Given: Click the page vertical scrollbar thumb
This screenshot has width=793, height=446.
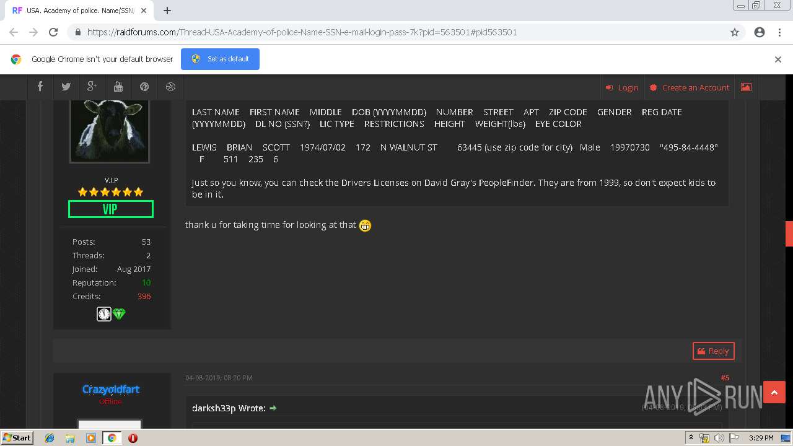Looking at the screenshot, I should pyautogui.click(x=789, y=234).
